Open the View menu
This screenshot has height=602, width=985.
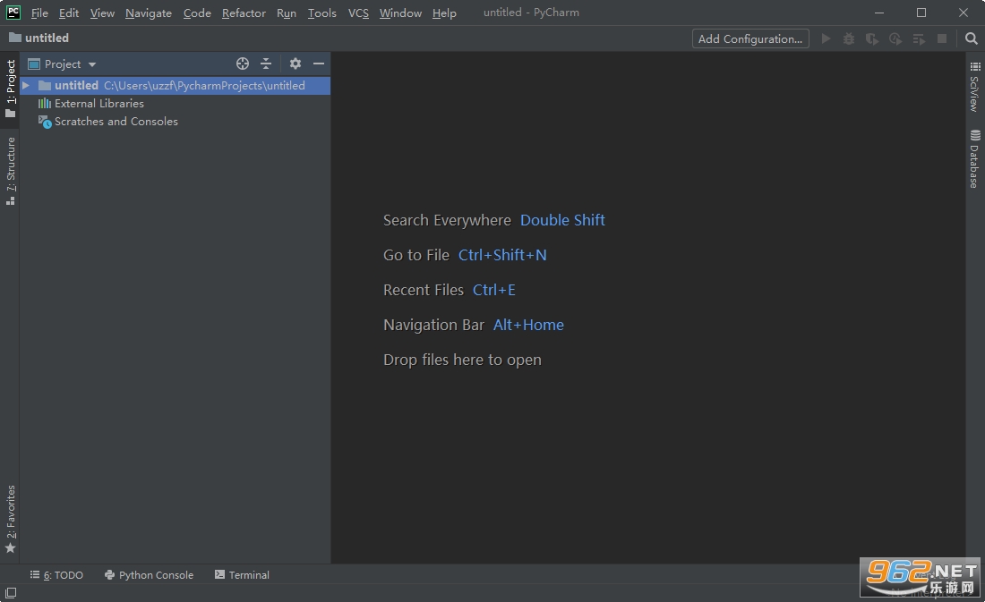pos(102,13)
